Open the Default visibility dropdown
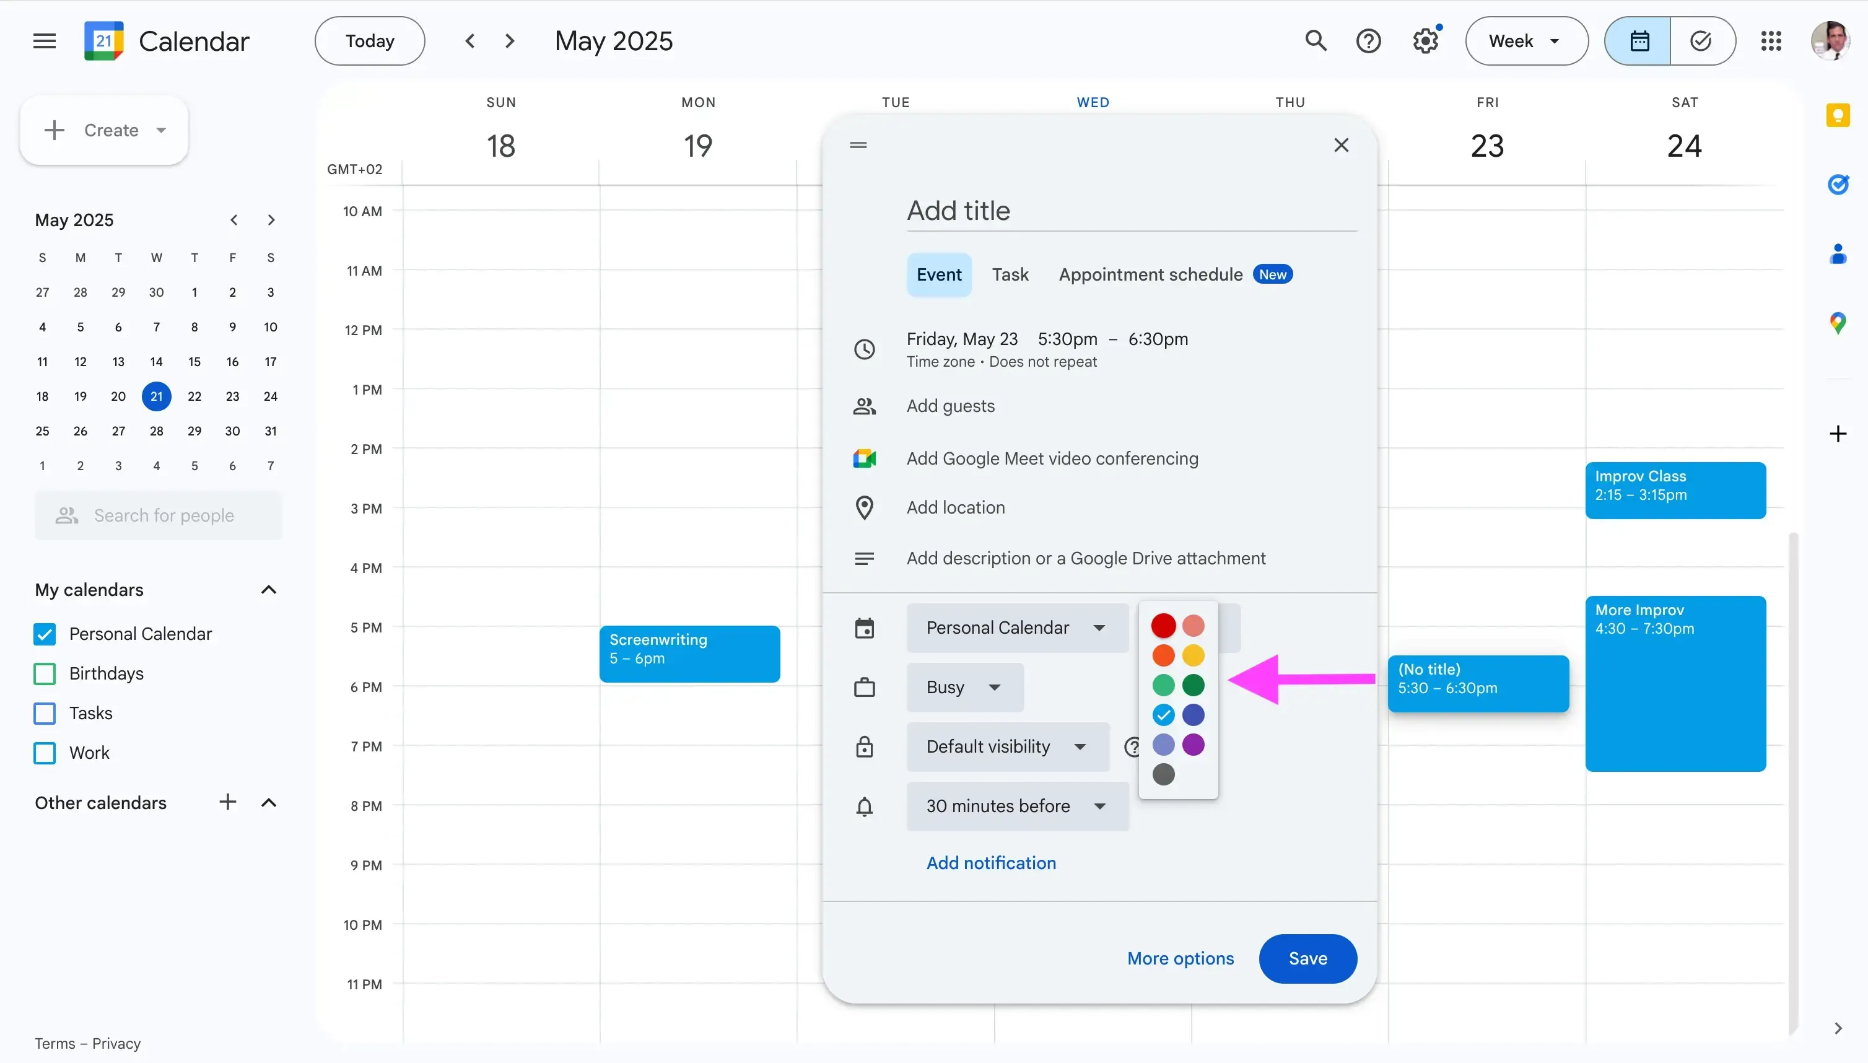Screen dimensions: 1868x1063 [1006, 746]
